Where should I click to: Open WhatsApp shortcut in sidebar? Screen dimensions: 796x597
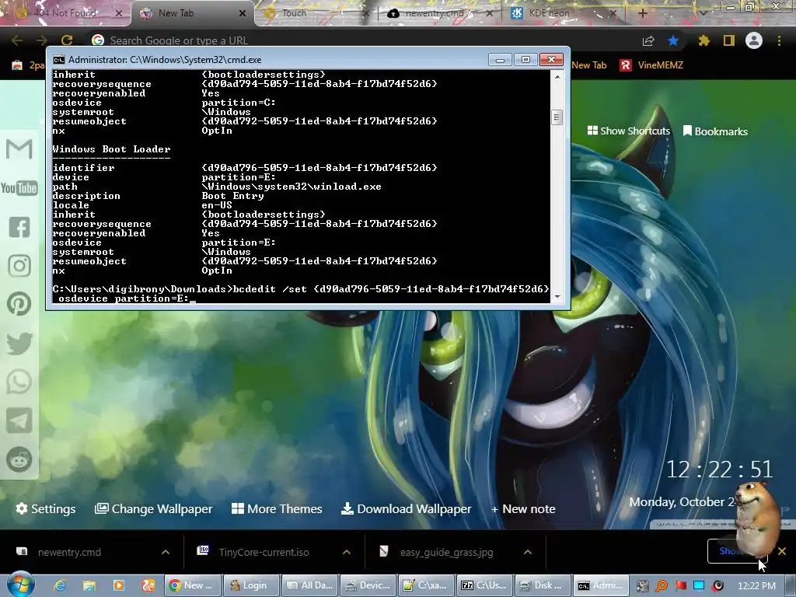point(19,382)
